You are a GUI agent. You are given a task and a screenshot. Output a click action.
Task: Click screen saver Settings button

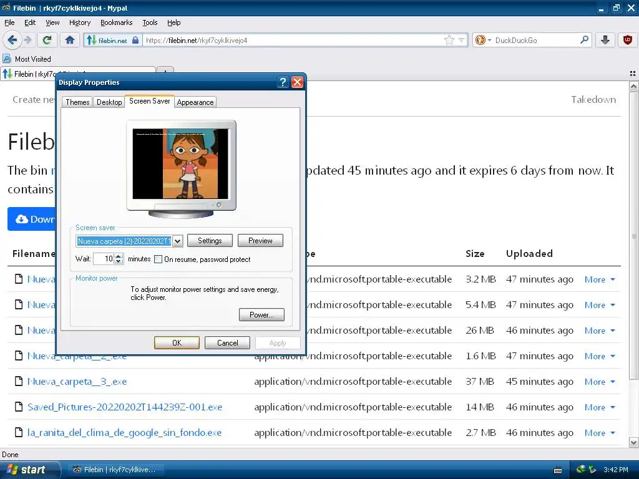210,241
